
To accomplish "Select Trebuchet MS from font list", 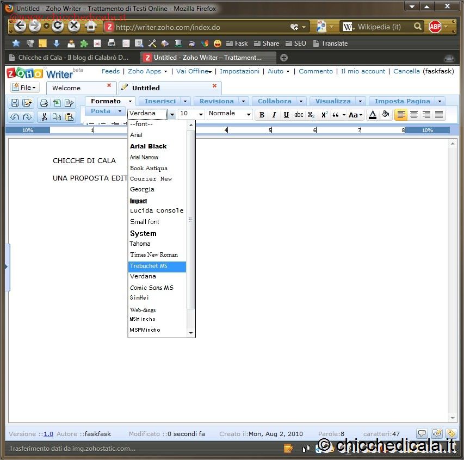I will (x=157, y=266).
